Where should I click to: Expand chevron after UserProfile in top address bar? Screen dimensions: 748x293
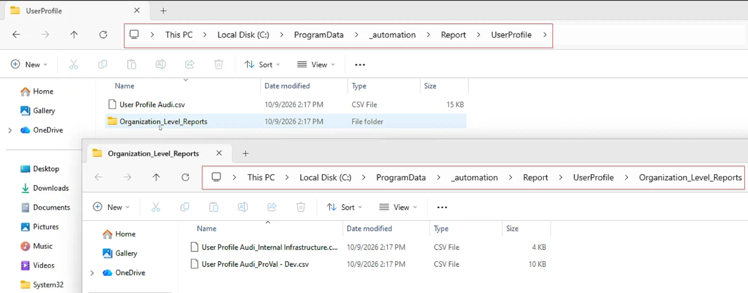tap(545, 35)
